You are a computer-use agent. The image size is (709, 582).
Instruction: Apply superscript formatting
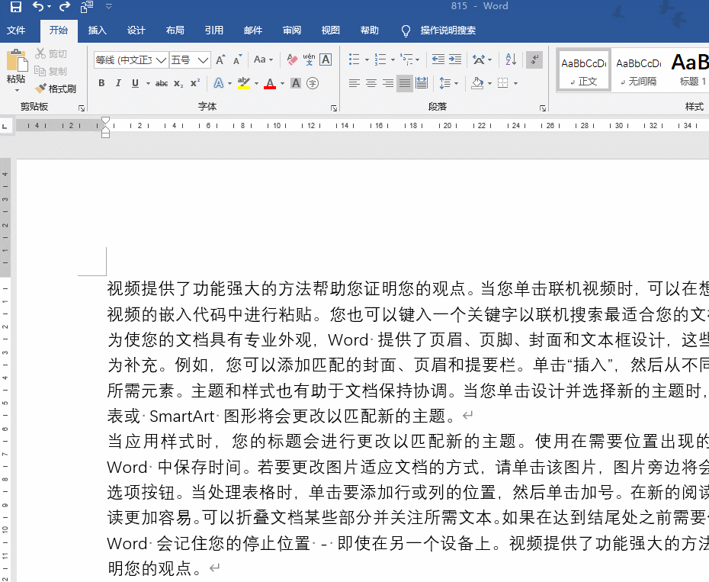[194, 83]
